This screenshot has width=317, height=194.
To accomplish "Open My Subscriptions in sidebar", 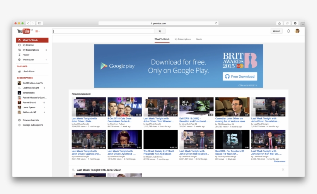I will coord(32,50).
